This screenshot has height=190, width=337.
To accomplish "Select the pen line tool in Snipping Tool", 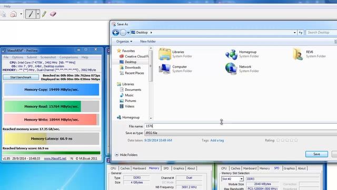I will click(x=31, y=14).
